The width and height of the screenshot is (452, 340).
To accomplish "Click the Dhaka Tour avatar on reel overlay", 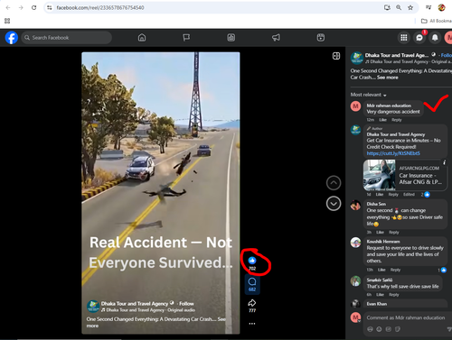I will 93,307.
